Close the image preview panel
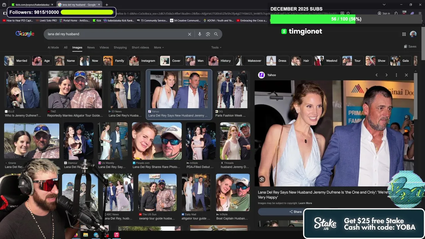425x239 pixels. 406,75
